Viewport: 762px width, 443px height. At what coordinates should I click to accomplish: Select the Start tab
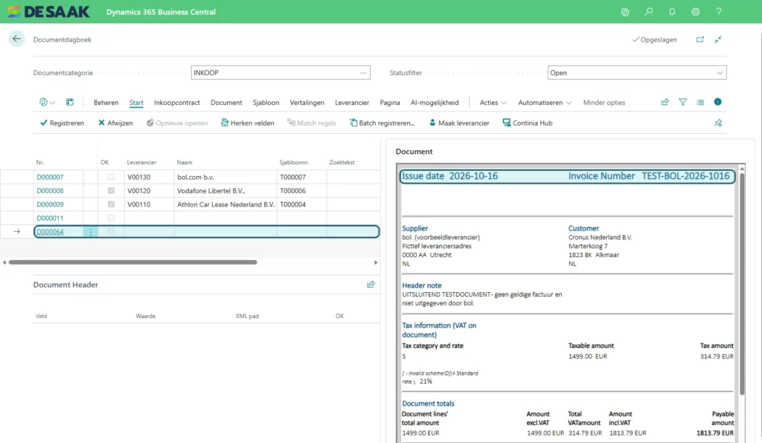(136, 103)
